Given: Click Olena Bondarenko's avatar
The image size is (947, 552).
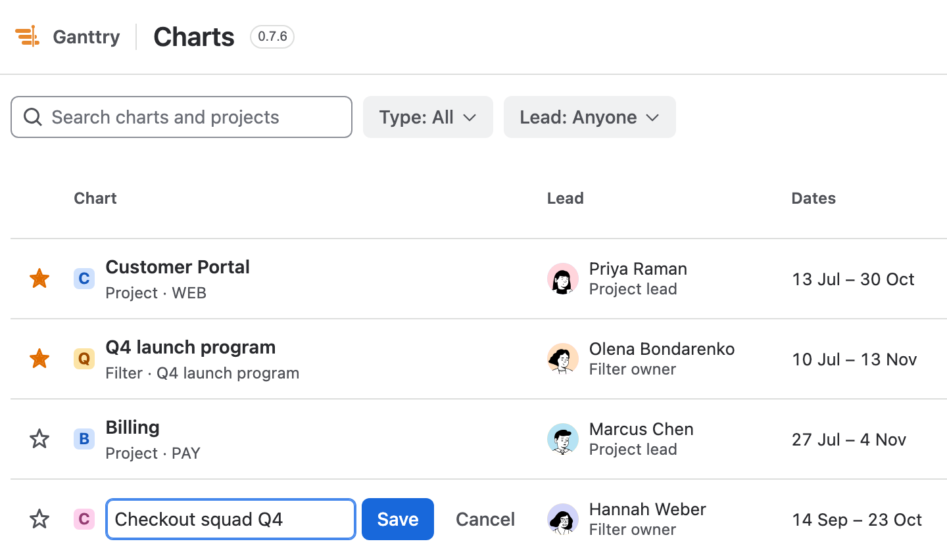Looking at the screenshot, I should point(563,359).
